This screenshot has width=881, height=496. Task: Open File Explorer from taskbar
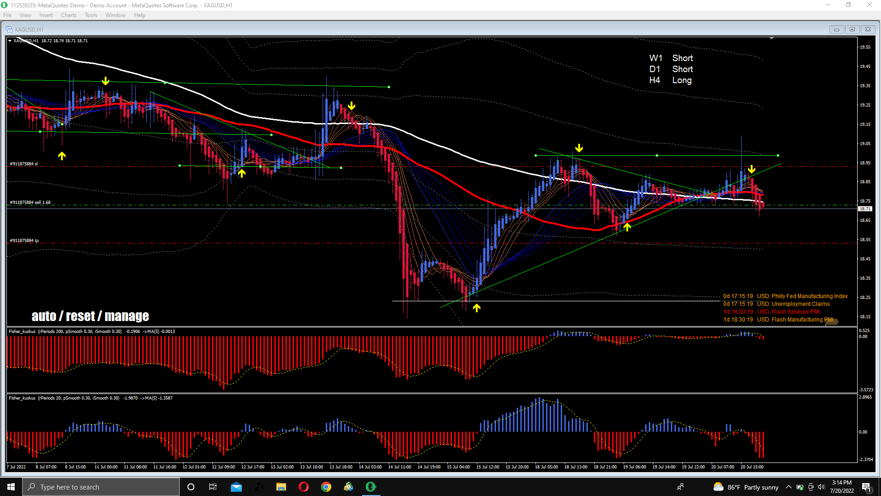click(x=281, y=487)
